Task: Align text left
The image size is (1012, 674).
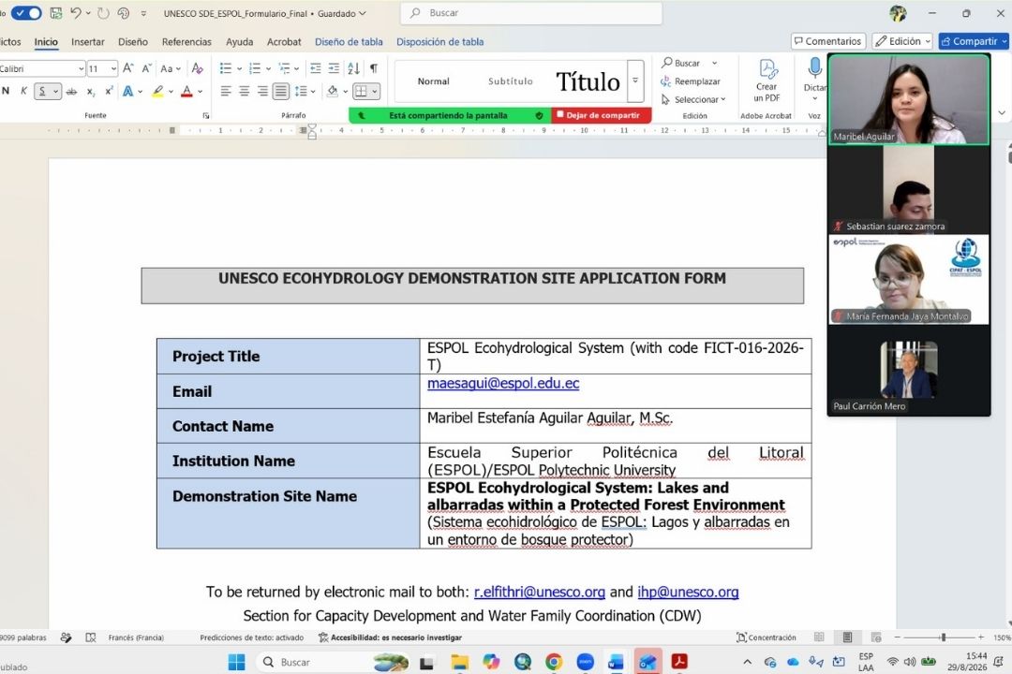Action: (225, 91)
